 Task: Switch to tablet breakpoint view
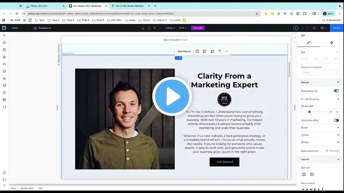(149, 28)
